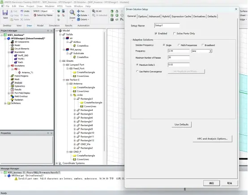Image resolution: width=248 pixels, height=195 pixels.
Task: Check the Solve Ports Only checkbox
Action: 174,34
